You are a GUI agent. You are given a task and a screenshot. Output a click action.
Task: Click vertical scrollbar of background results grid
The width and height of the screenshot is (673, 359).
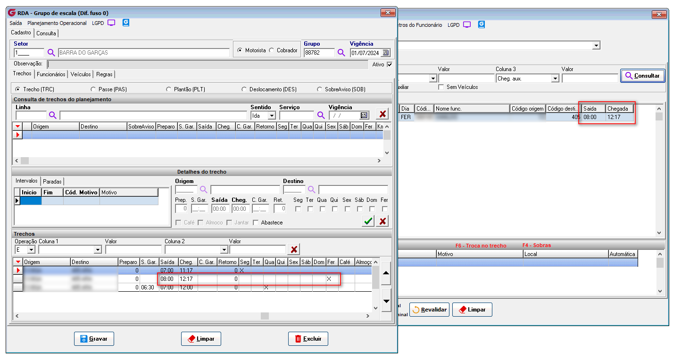click(659, 170)
